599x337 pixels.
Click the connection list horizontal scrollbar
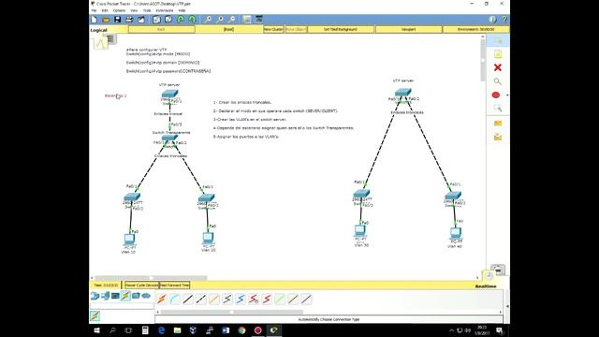click(232, 312)
